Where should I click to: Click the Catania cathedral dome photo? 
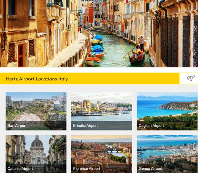pos(36,154)
